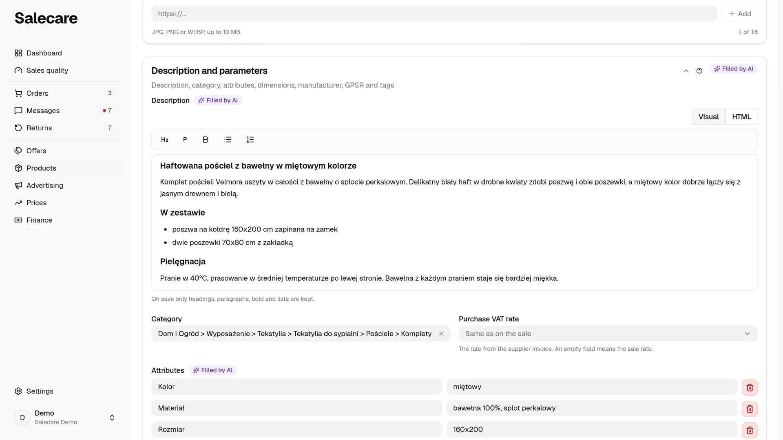Click the Kolor attribute name field
The height and width of the screenshot is (440, 783).
(x=296, y=387)
